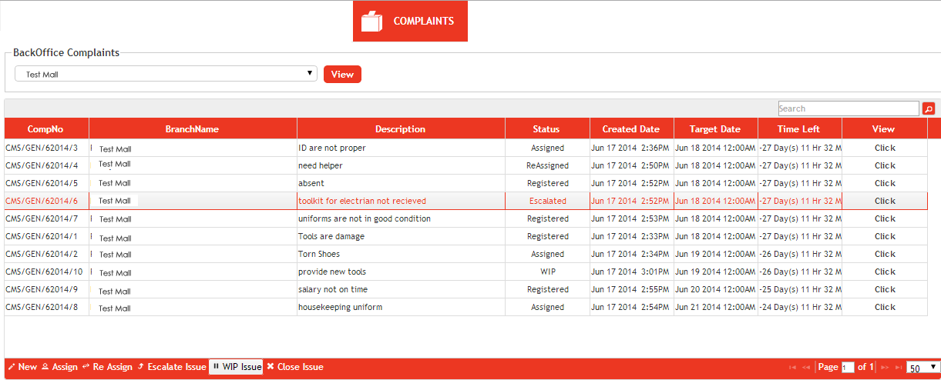Screen dimensions: 941x380
Task: Click WIP Issue pause button
Action: point(237,367)
